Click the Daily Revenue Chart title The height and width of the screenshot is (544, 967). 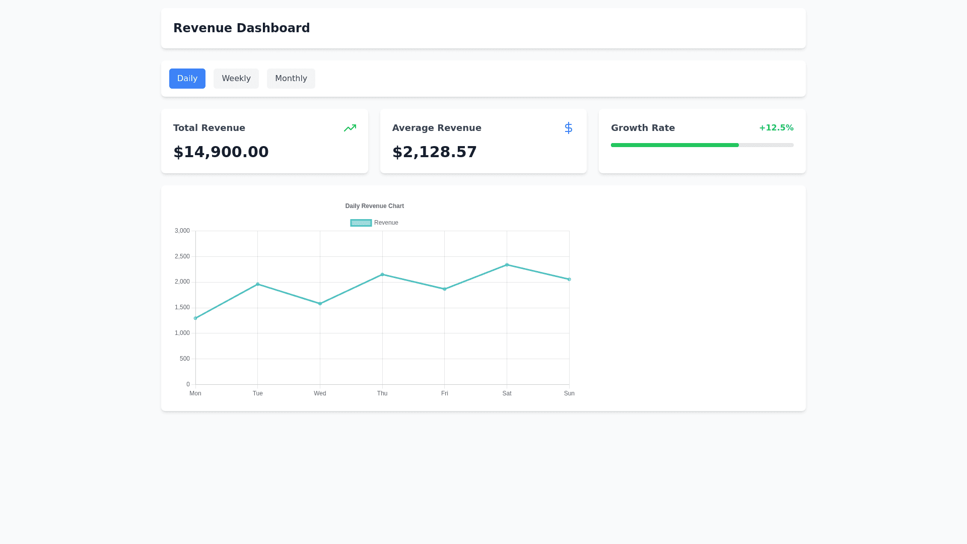(374, 206)
